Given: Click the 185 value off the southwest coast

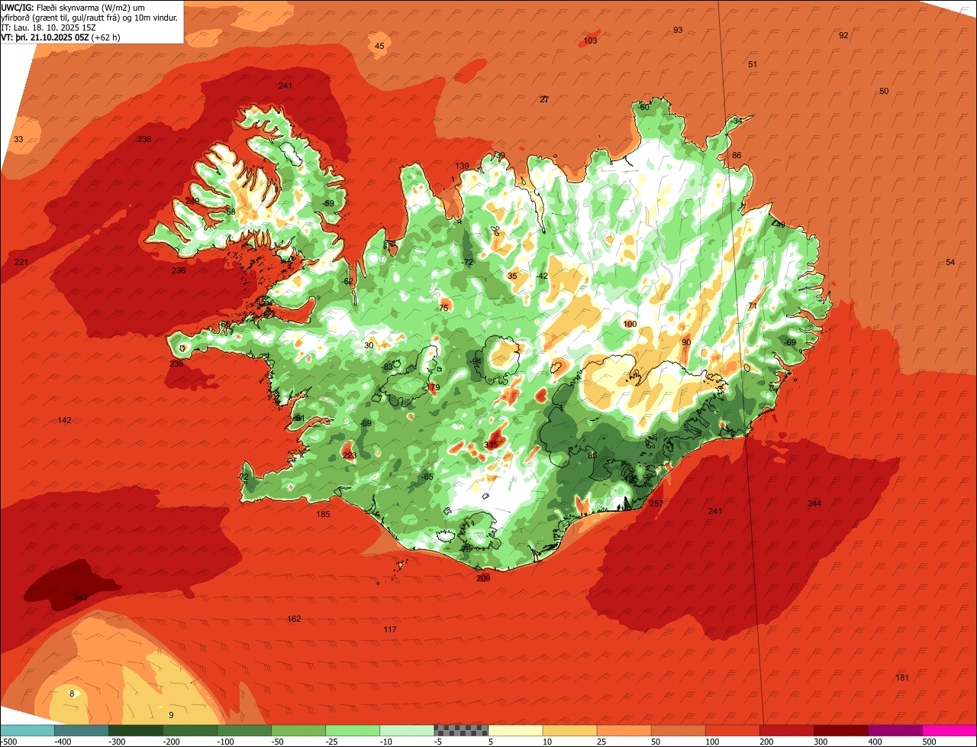Looking at the screenshot, I should (x=323, y=514).
